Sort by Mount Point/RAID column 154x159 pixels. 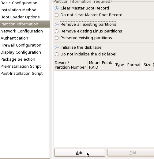coord(101,65)
